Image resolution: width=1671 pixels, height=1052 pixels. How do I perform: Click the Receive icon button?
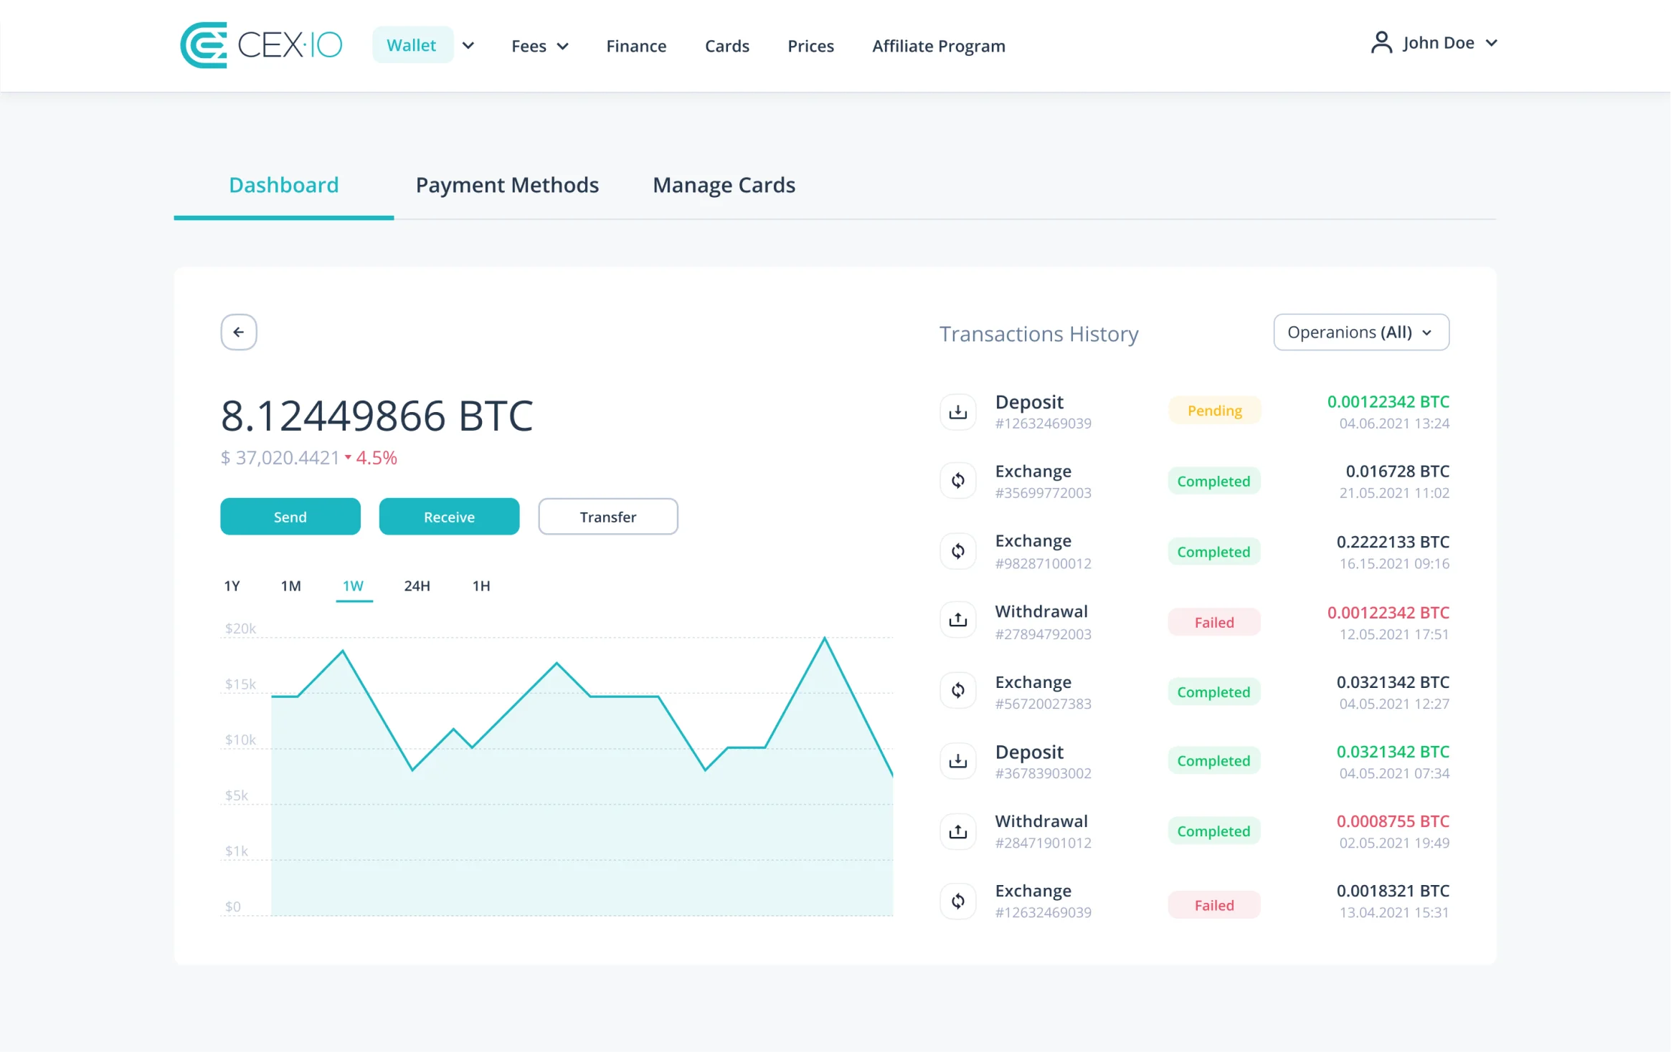(448, 516)
